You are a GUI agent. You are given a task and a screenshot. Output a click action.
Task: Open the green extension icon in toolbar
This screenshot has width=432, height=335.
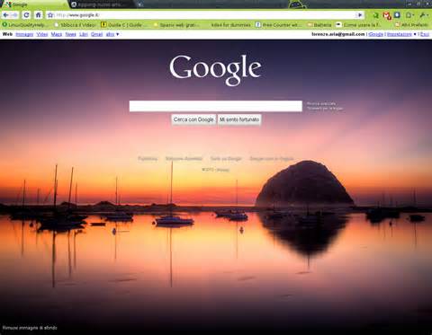point(375,15)
